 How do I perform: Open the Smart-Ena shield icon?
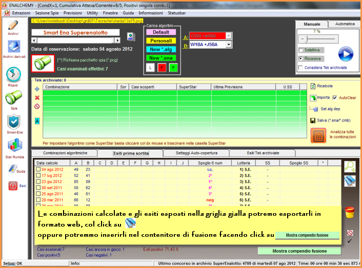(14, 122)
